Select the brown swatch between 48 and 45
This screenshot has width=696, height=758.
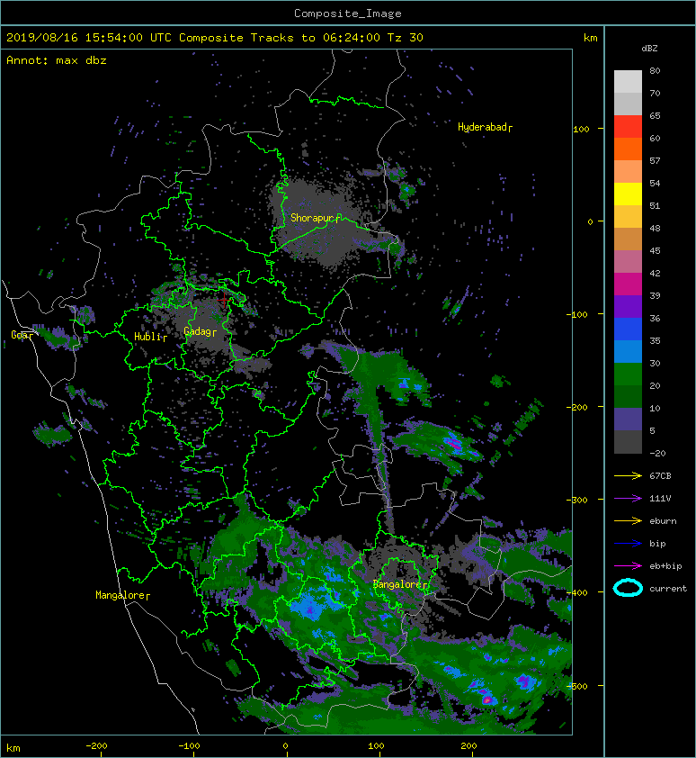[628, 239]
